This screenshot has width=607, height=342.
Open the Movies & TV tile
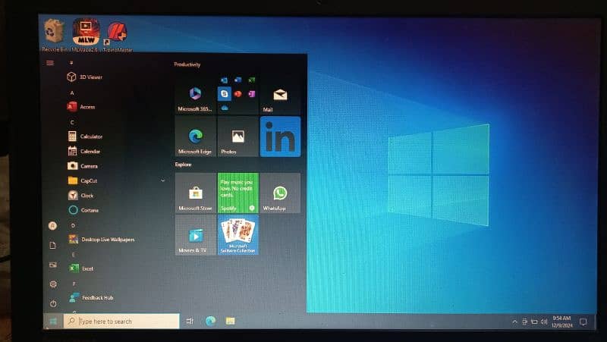[x=196, y=235]
